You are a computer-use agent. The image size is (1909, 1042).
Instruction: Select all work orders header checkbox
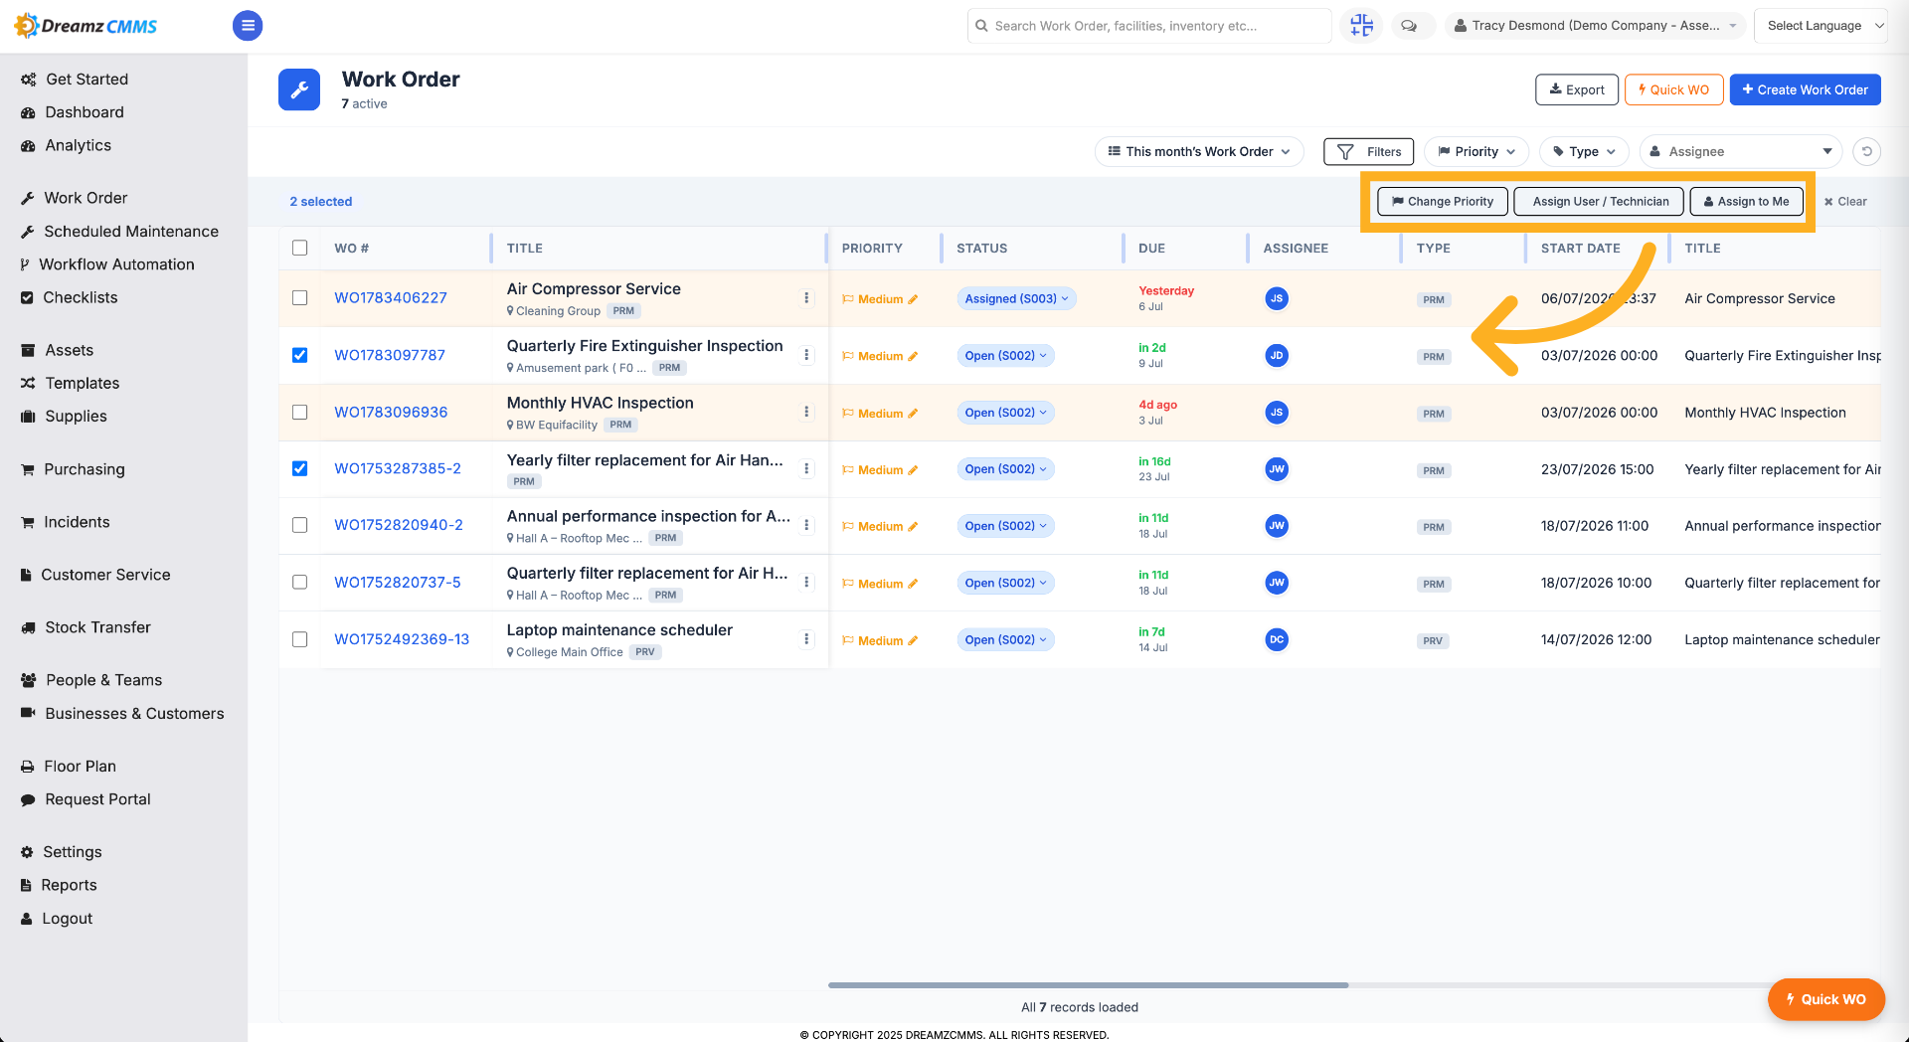(x=300, y=248)
